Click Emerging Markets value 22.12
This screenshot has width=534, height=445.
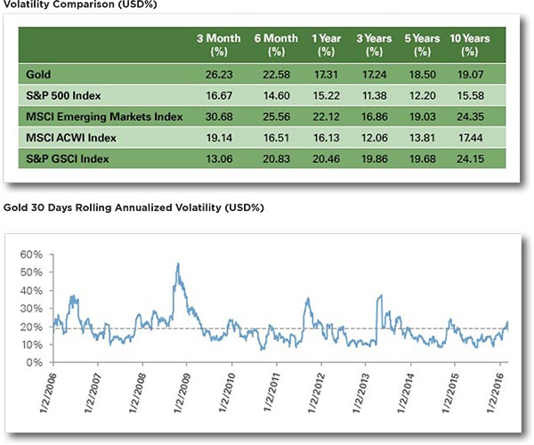(327, 117)
